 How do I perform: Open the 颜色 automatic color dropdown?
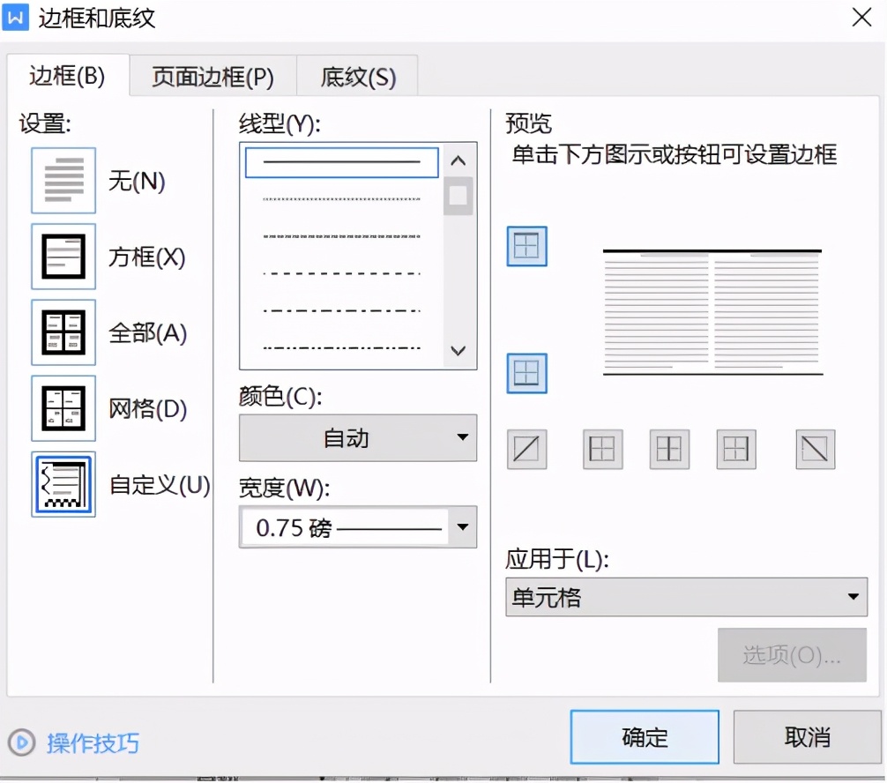[x=357, y=438]
